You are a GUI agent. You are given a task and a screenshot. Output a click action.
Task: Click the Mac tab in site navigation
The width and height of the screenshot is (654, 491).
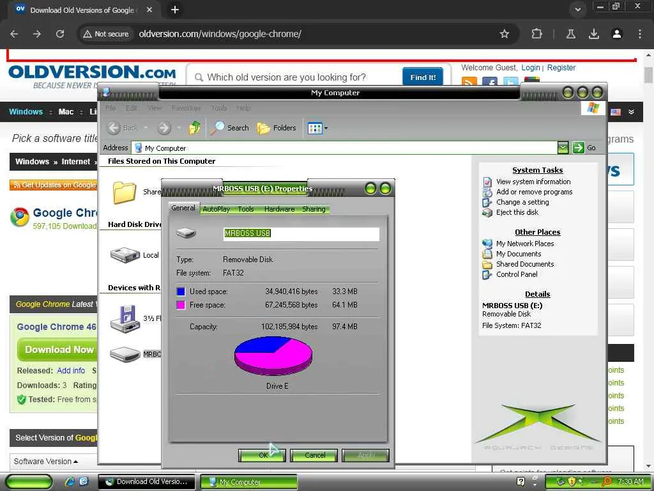point(66,111)
